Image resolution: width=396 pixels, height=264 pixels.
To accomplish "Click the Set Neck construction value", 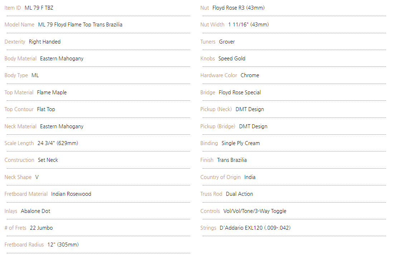I will click(48, 160).
